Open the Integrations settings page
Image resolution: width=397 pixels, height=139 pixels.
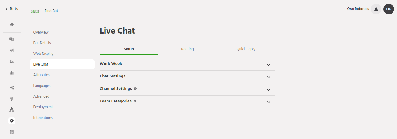click(43, 118)
